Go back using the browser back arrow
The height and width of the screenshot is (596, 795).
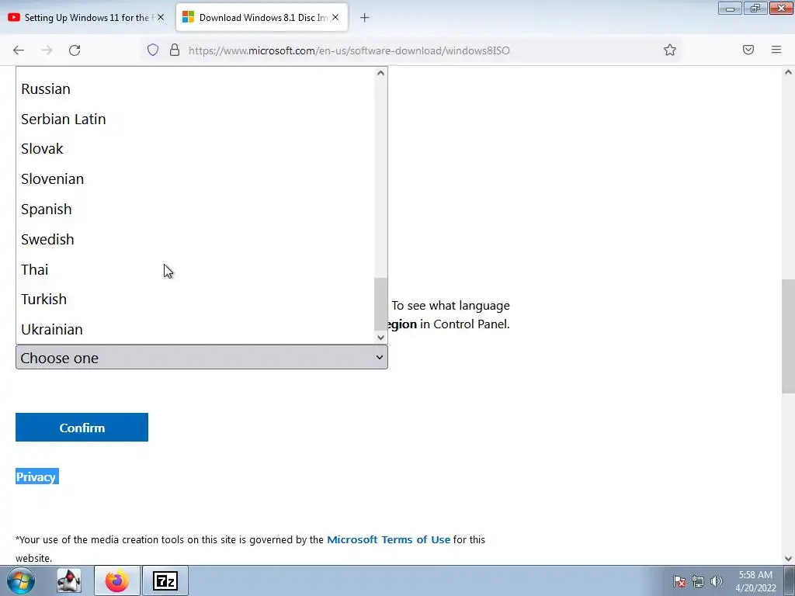tap(19, 50)
